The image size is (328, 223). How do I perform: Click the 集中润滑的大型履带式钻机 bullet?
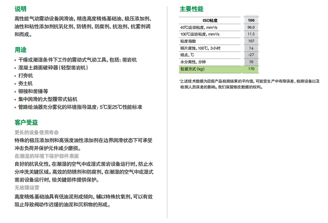[x=48, y=99]
